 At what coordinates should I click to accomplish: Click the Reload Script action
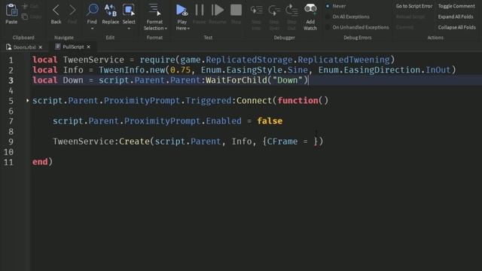click(410, 17)
